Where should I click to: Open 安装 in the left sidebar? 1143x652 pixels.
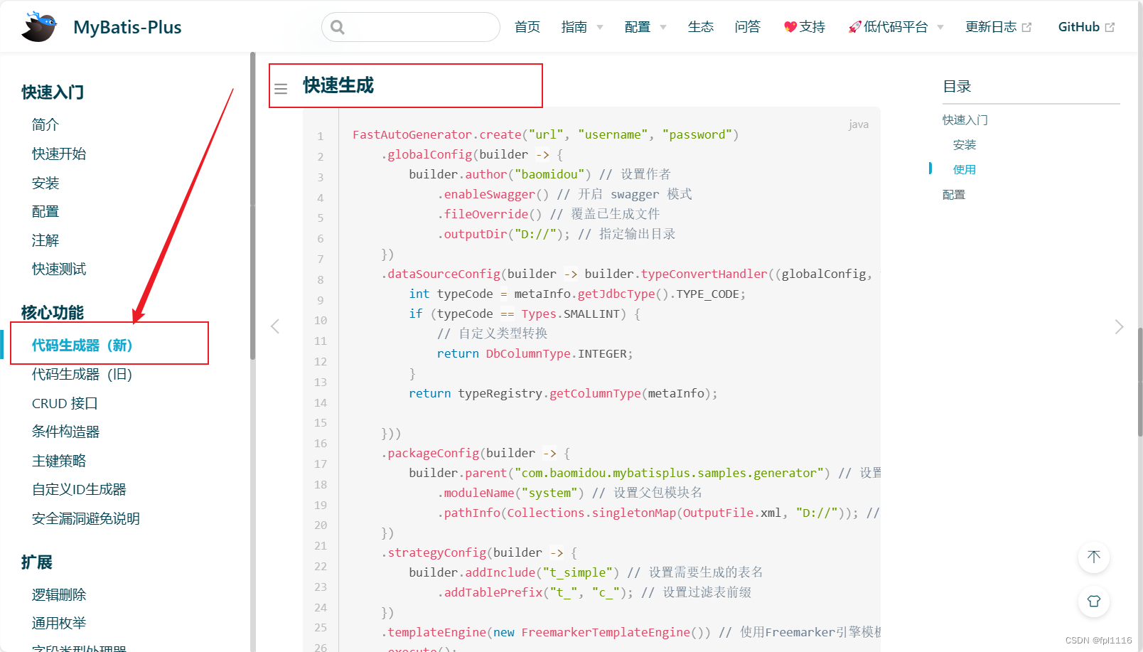point(45,183)
